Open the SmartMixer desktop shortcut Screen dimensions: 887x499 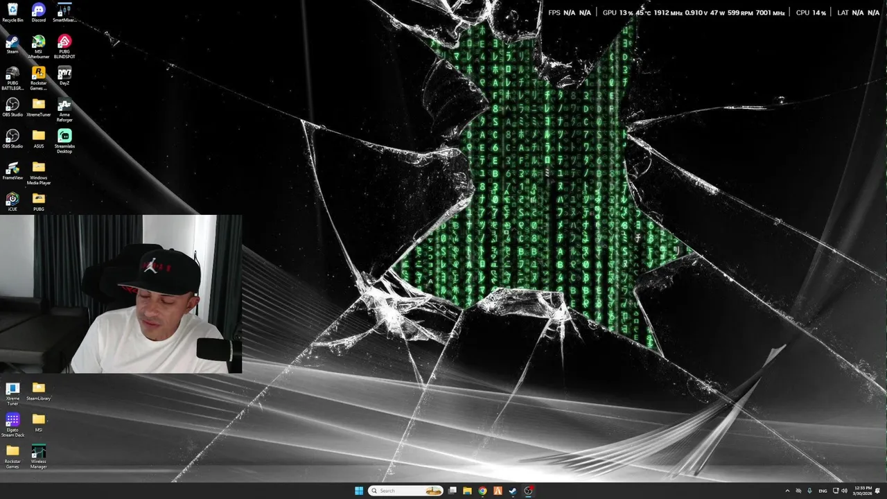pyautogui.click(x=64, y=12)
